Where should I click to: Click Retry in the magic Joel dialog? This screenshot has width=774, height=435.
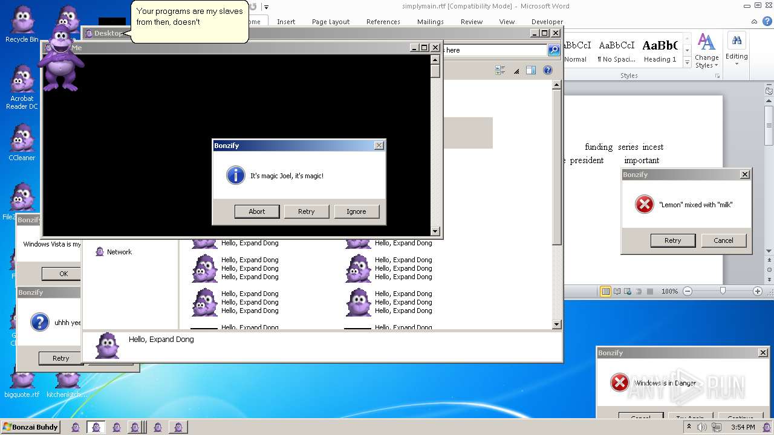click(307, 211)
